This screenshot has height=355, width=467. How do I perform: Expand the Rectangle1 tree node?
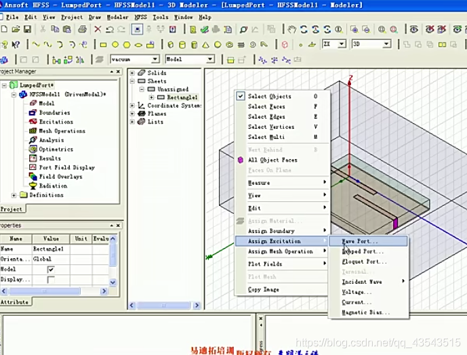tap(152, 98)
